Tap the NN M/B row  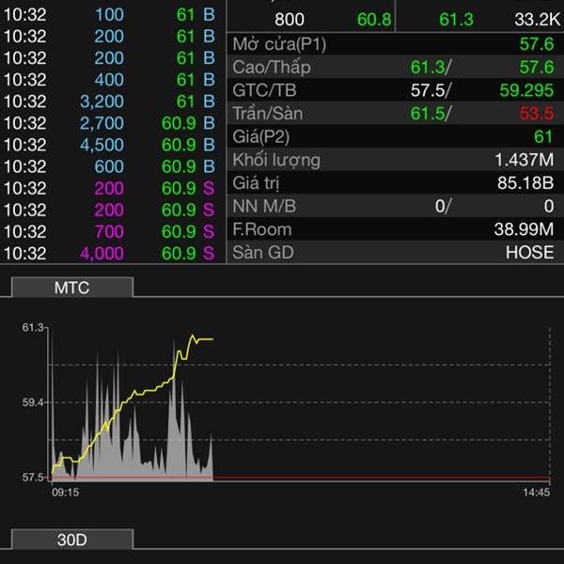(396, 206)
